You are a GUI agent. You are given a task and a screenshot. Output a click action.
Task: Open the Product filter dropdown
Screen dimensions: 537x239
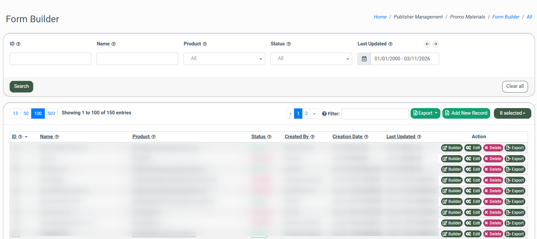[x=224, y=59]
